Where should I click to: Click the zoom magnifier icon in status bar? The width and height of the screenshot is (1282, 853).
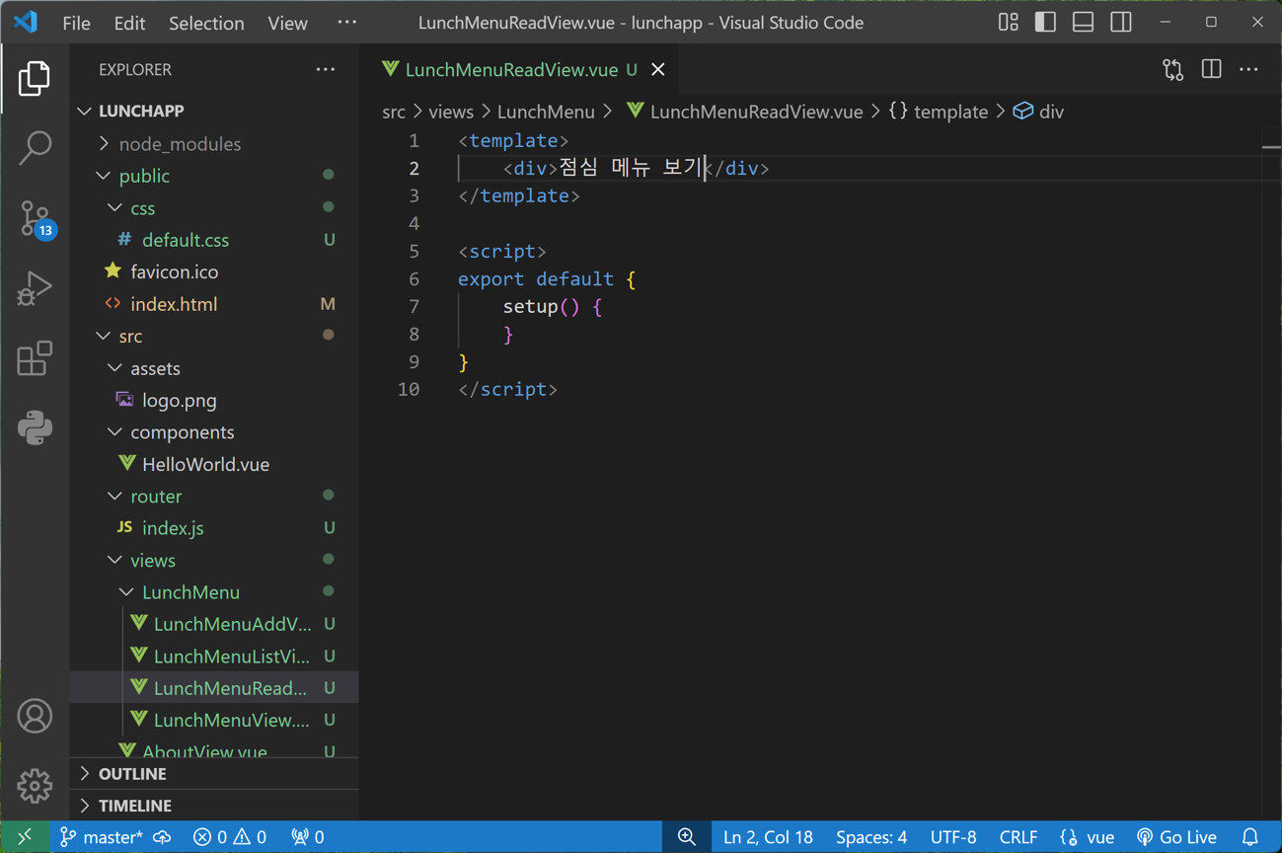(x=687, y=837)
